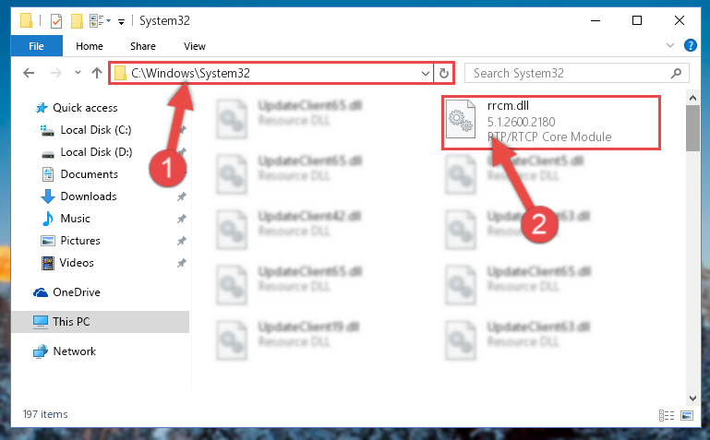Expand the address bar history dropdown

point(426,73)
